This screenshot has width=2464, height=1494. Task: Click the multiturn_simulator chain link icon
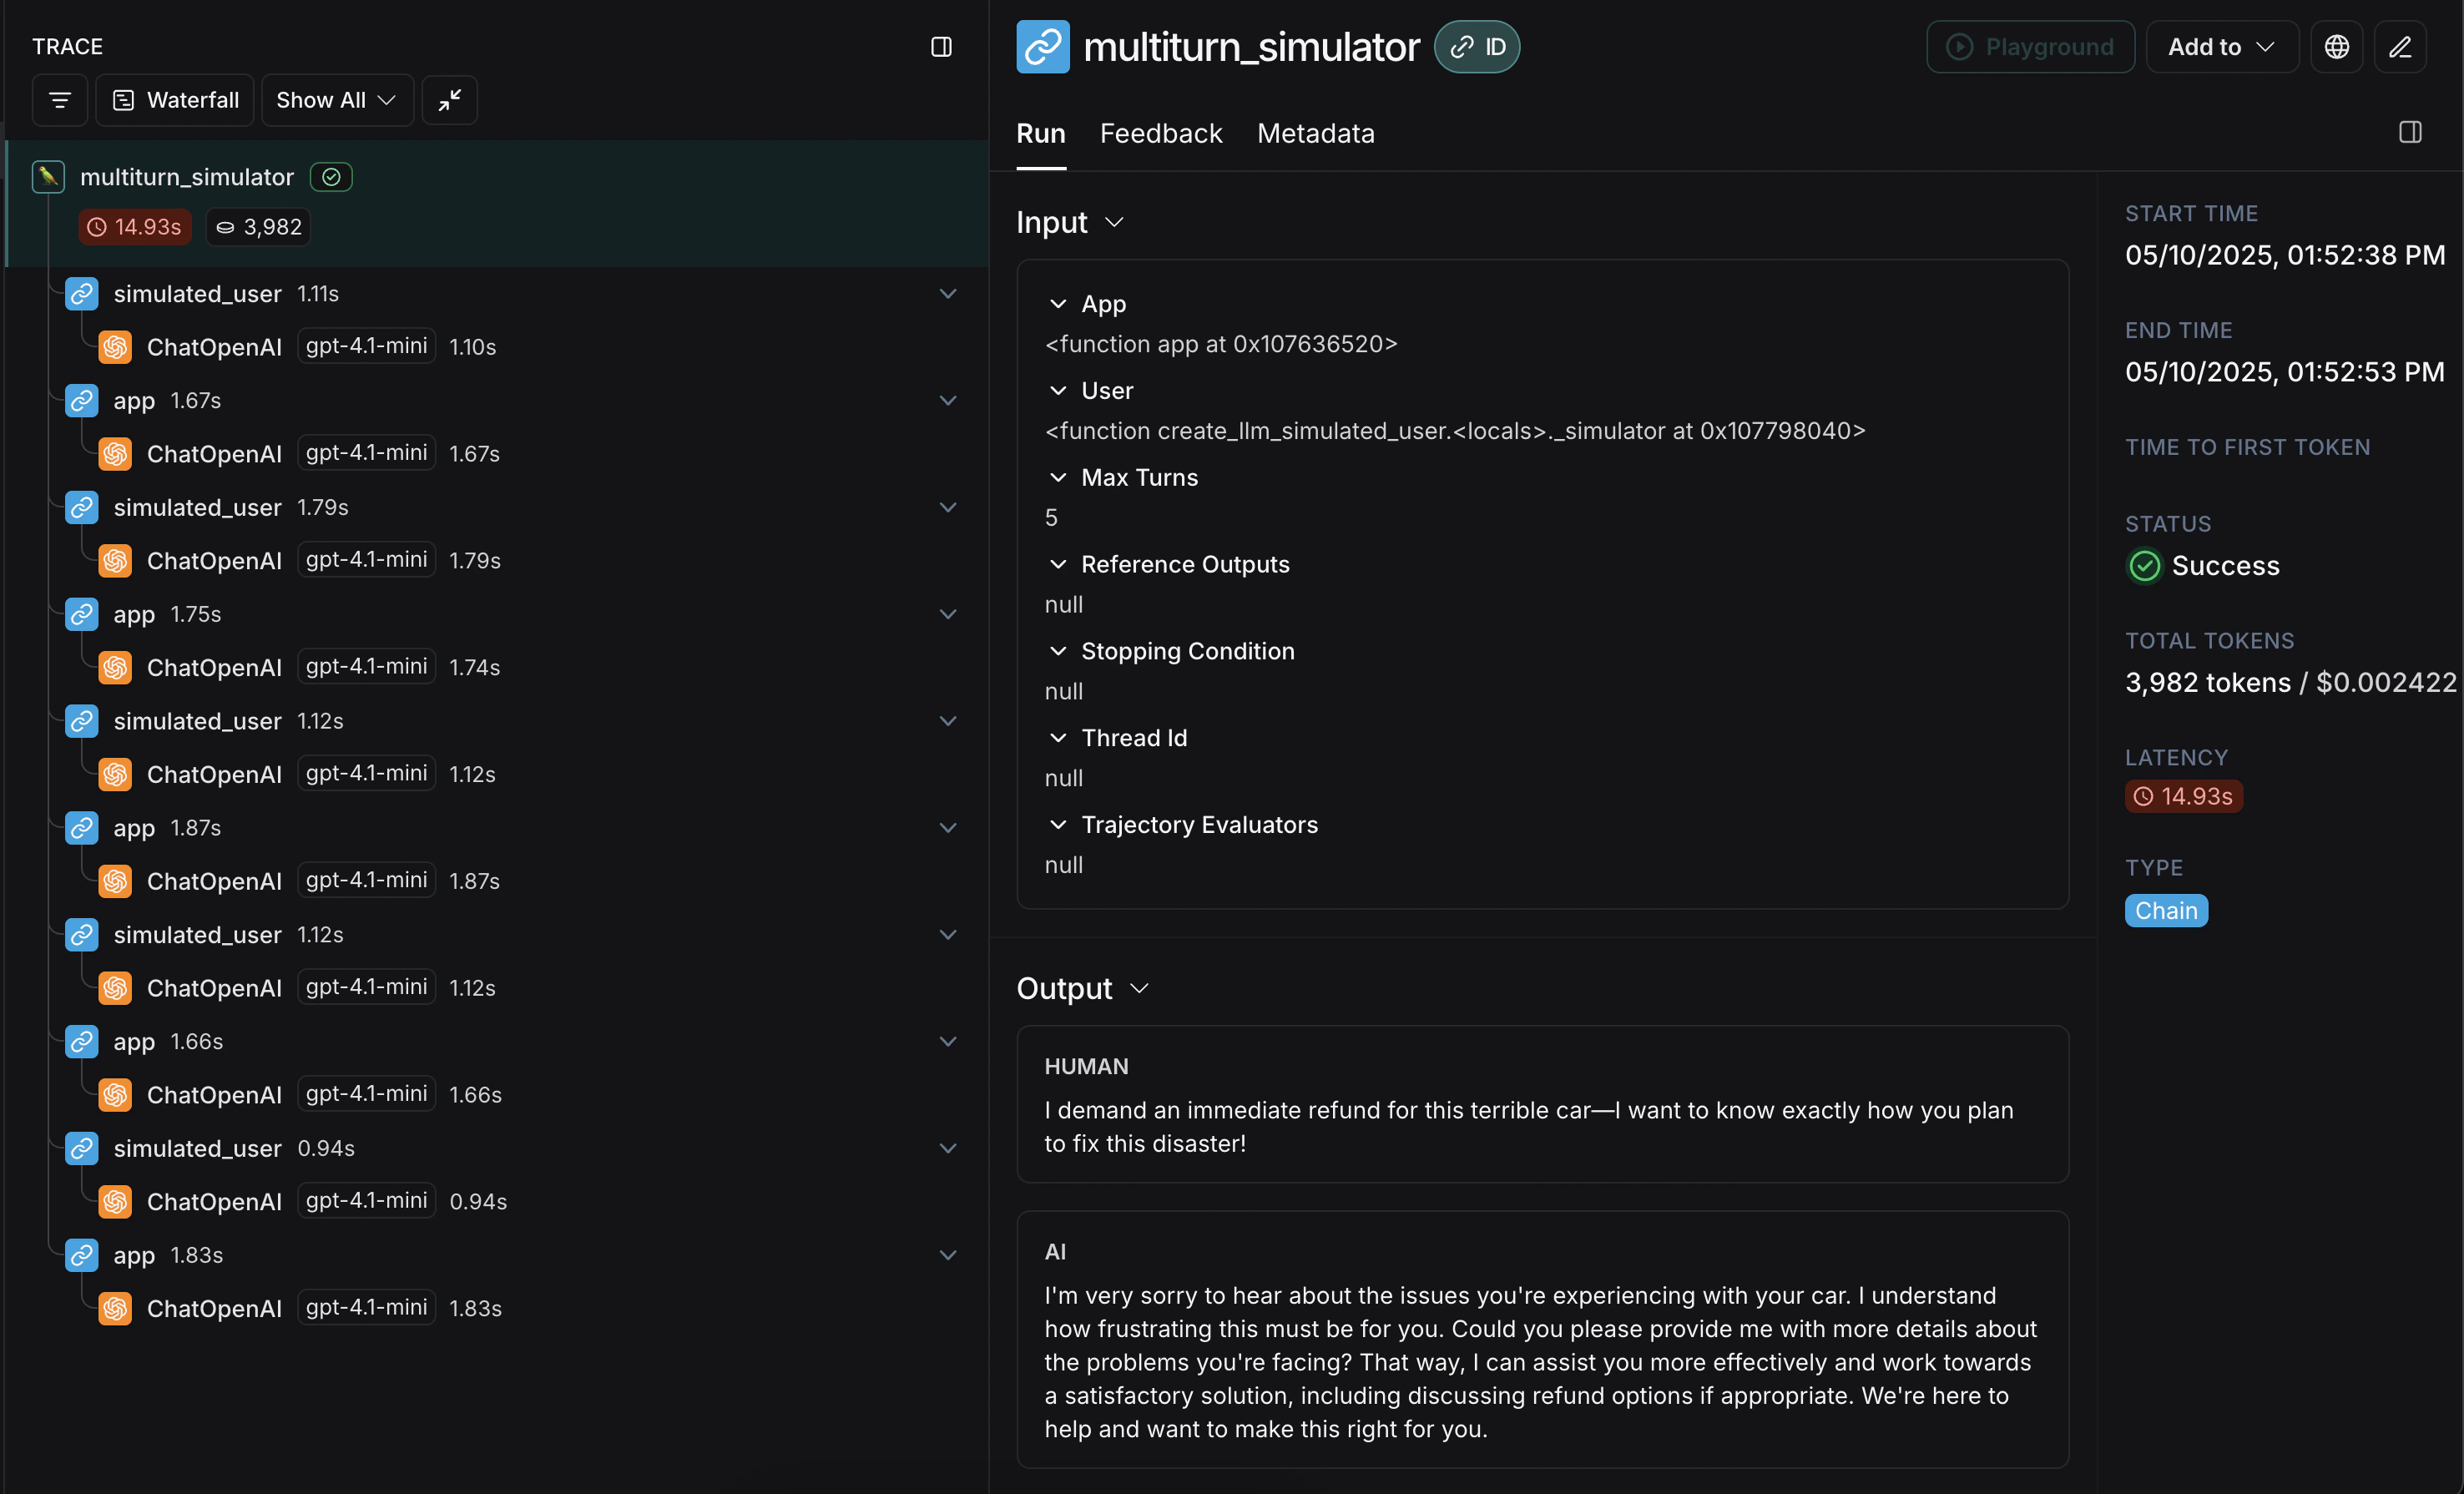click(x=1042, y=47)
